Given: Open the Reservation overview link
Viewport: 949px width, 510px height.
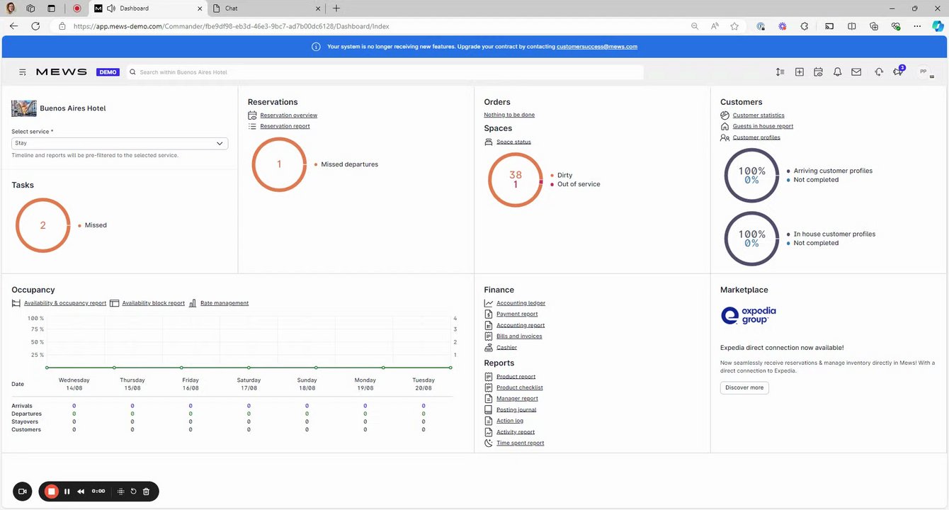Looking at the screenshot, I should coord(288,115).
